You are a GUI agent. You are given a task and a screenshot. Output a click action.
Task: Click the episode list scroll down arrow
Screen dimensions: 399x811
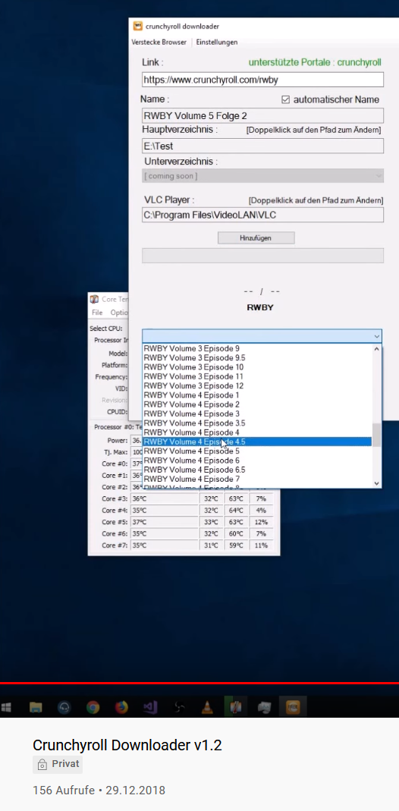click(x=377, y=483)
